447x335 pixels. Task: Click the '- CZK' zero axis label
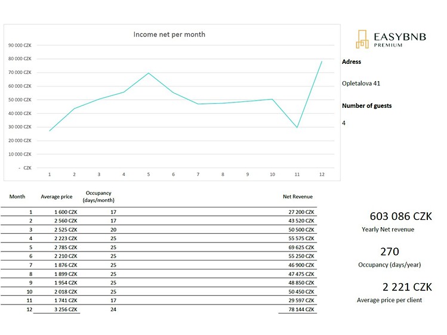[25, 168]
